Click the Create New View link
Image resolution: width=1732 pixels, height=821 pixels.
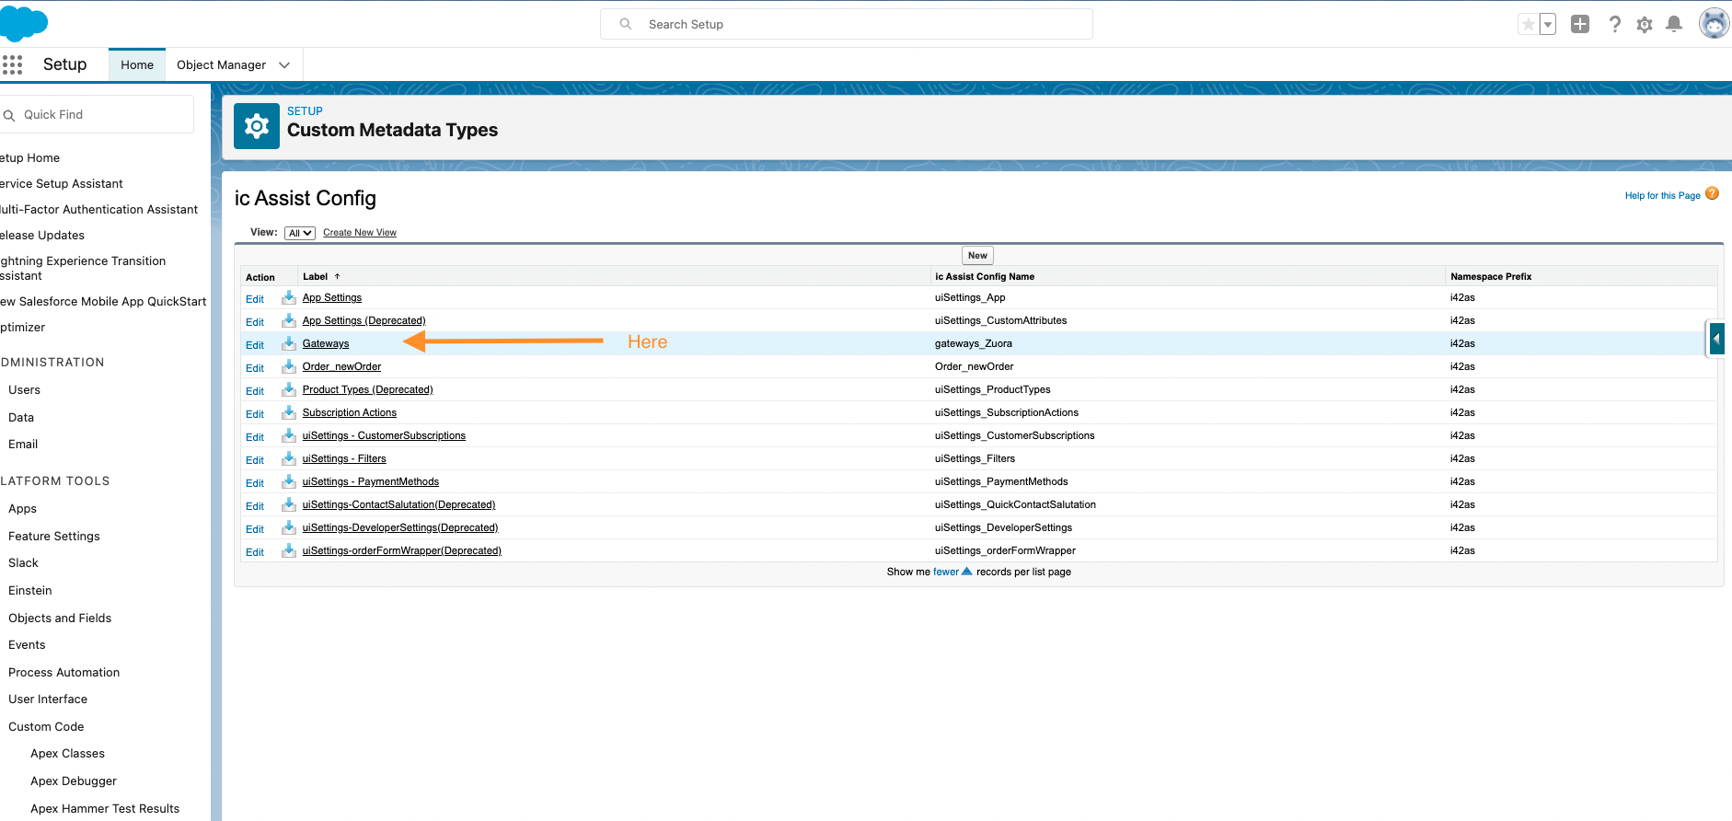click(x=360, y=233)
